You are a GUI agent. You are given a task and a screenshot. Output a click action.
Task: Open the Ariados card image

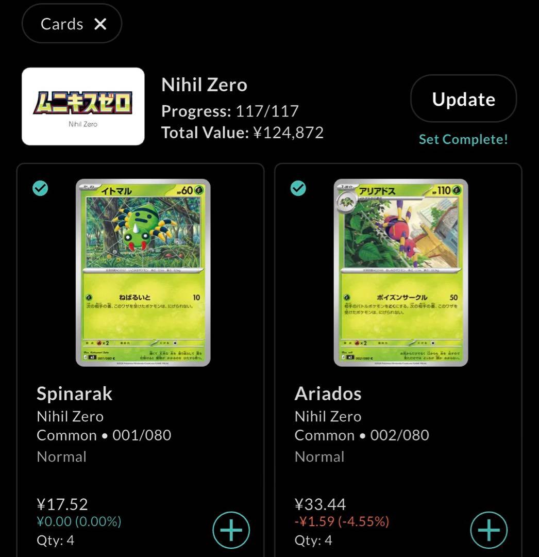point(401,273)
